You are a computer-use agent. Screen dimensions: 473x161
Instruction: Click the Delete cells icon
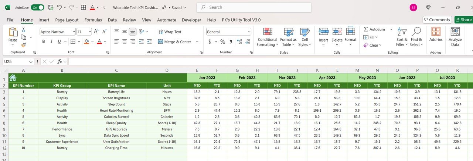(337, 32)
